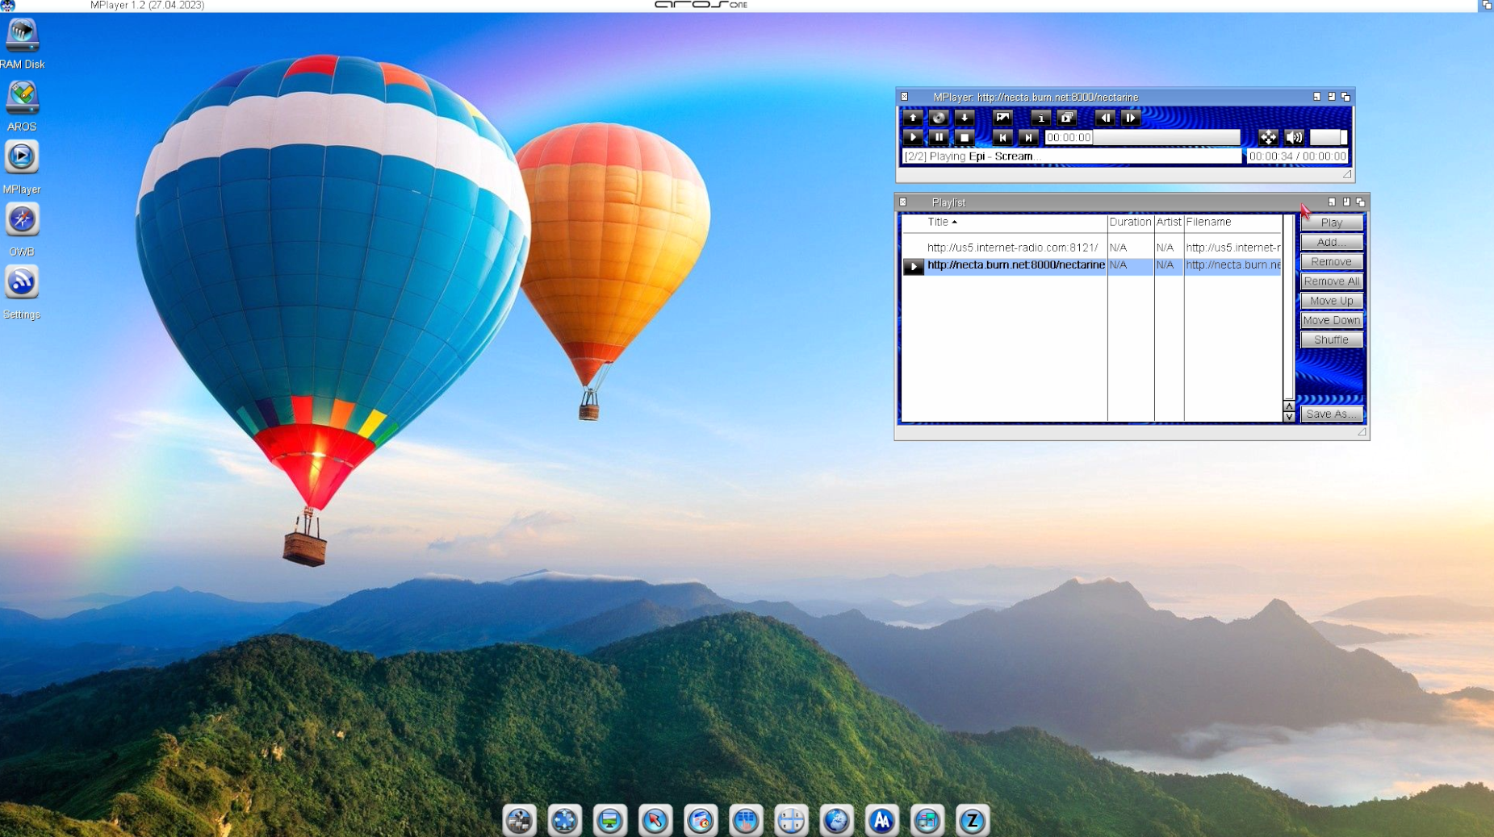Select the us5.internet-radio.com playlist entry

pyautogui.click(x=1091, y=248)
